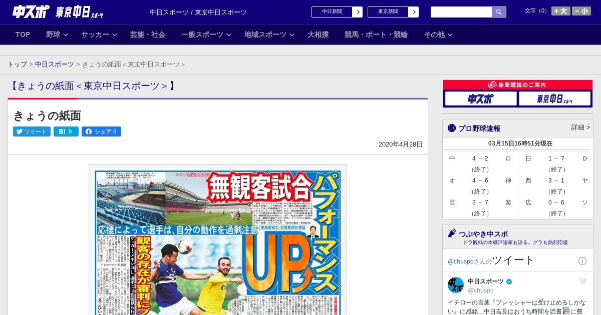Click inside the search text field

point(461,12)
